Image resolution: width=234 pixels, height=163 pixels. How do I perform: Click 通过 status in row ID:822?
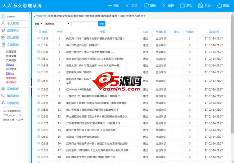pos(145,116)
